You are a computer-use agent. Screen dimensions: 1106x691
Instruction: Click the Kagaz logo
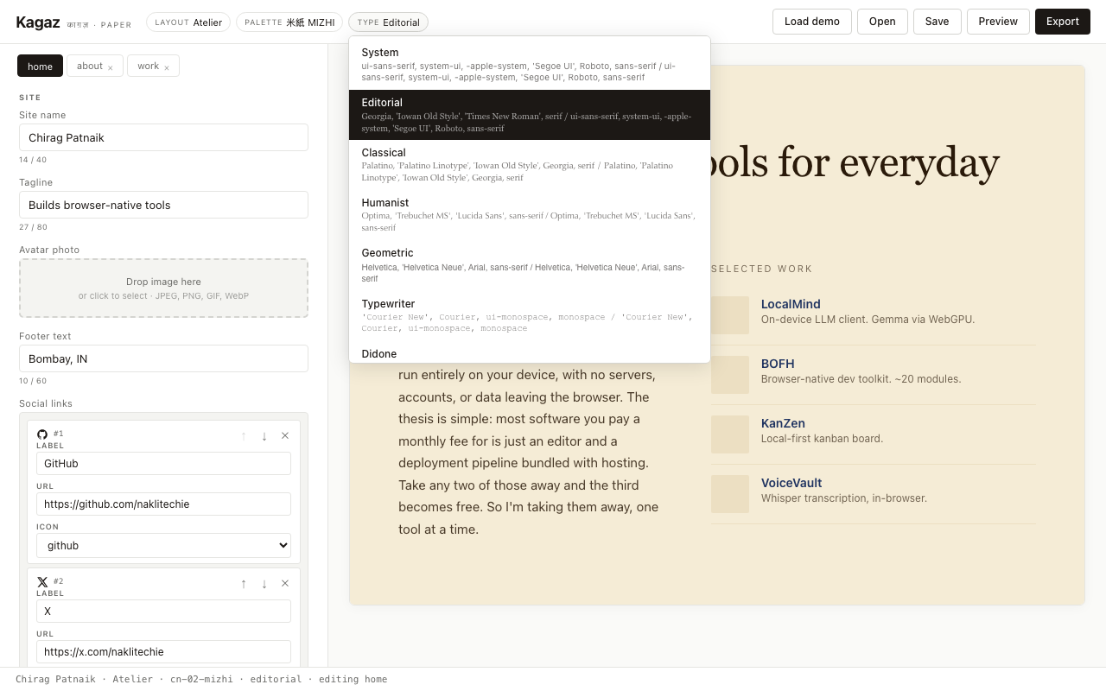(38, 22)
